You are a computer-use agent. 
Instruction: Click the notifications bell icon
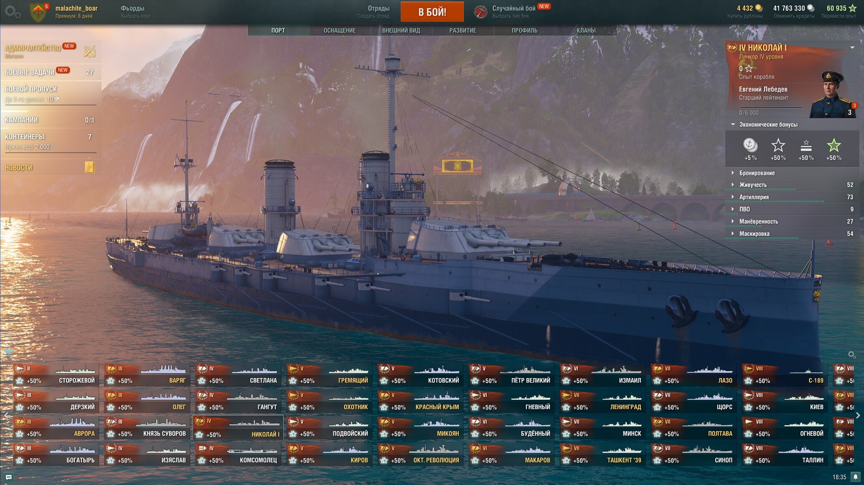pos(856,477)
